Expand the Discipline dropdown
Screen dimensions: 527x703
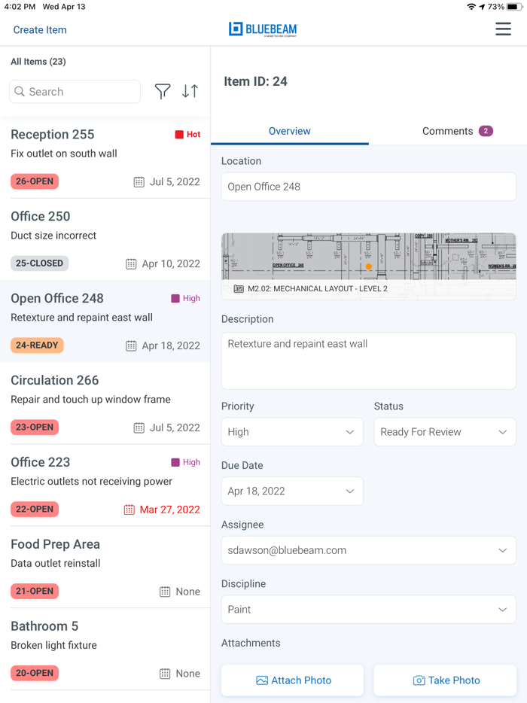(x=368, y=610)
